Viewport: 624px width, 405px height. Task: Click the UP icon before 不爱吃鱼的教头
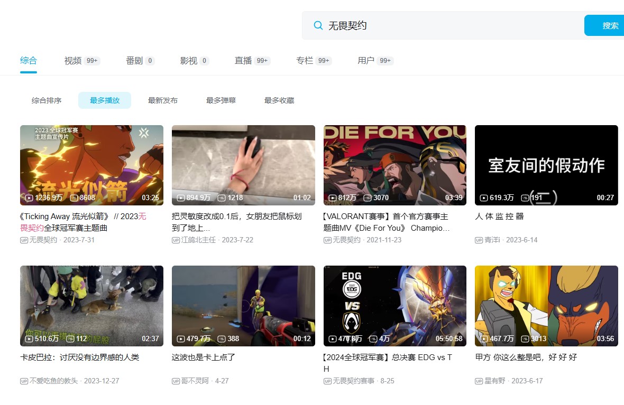[24, 381]
